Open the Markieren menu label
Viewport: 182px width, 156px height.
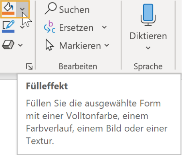[80, 46]
